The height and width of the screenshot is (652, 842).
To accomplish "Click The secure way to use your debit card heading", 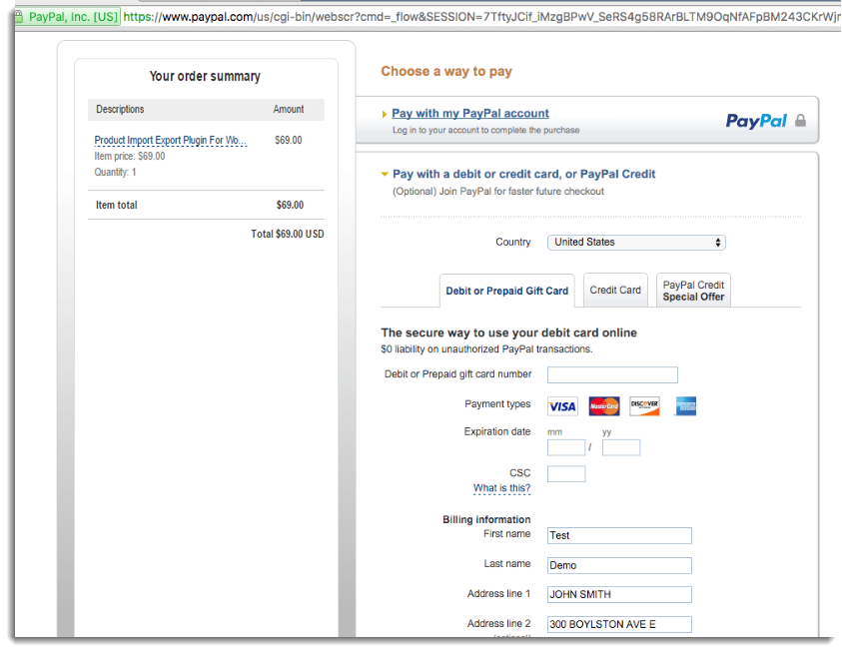I will (509, 332).
